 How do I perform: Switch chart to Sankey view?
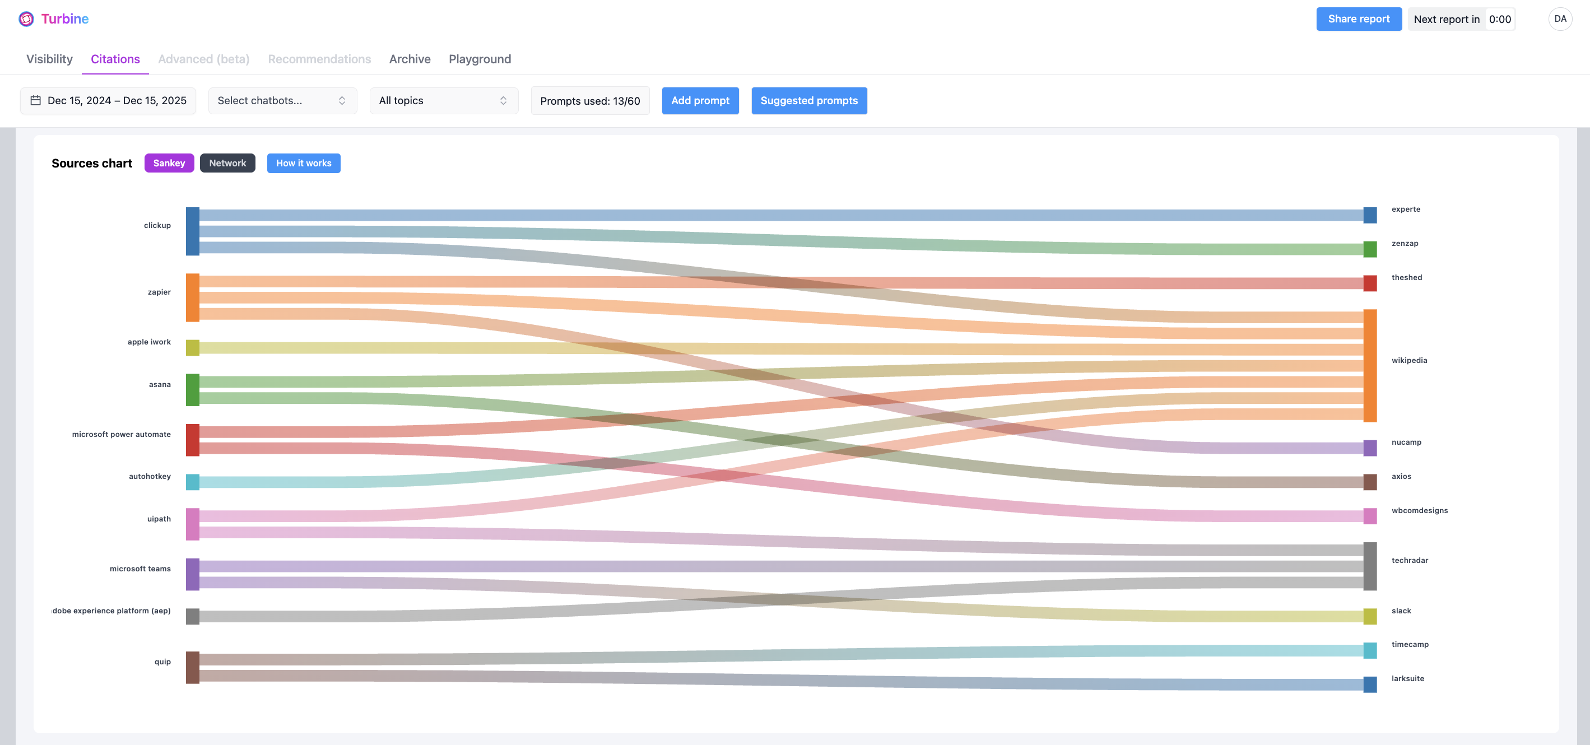tap(169, 163)
